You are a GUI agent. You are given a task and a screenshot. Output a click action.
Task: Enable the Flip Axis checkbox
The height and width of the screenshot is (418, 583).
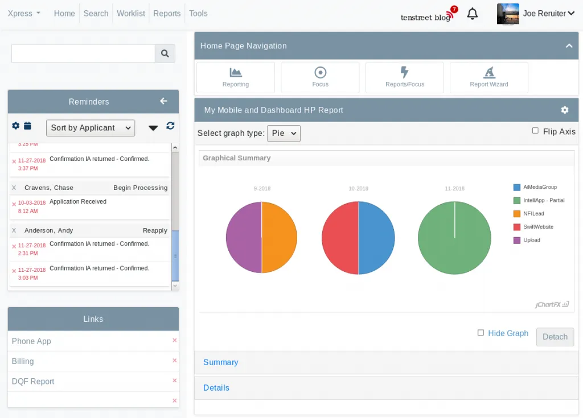coord(535,131)
